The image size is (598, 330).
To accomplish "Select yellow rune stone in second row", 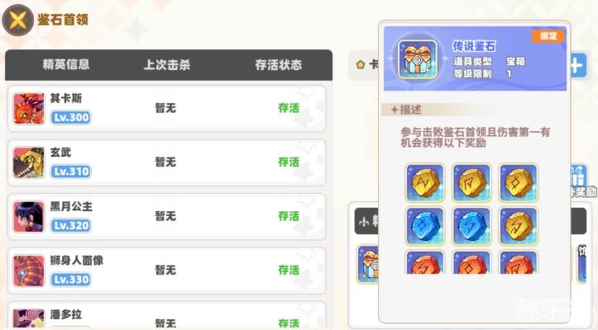I will coord(519,226).
